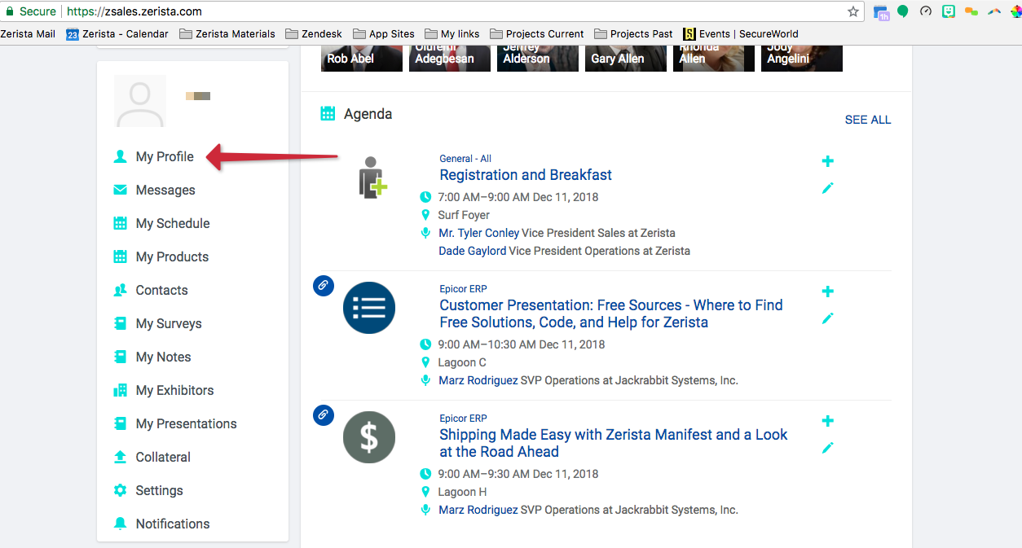Click the Rob Abel speaker photo

(362, 59)
